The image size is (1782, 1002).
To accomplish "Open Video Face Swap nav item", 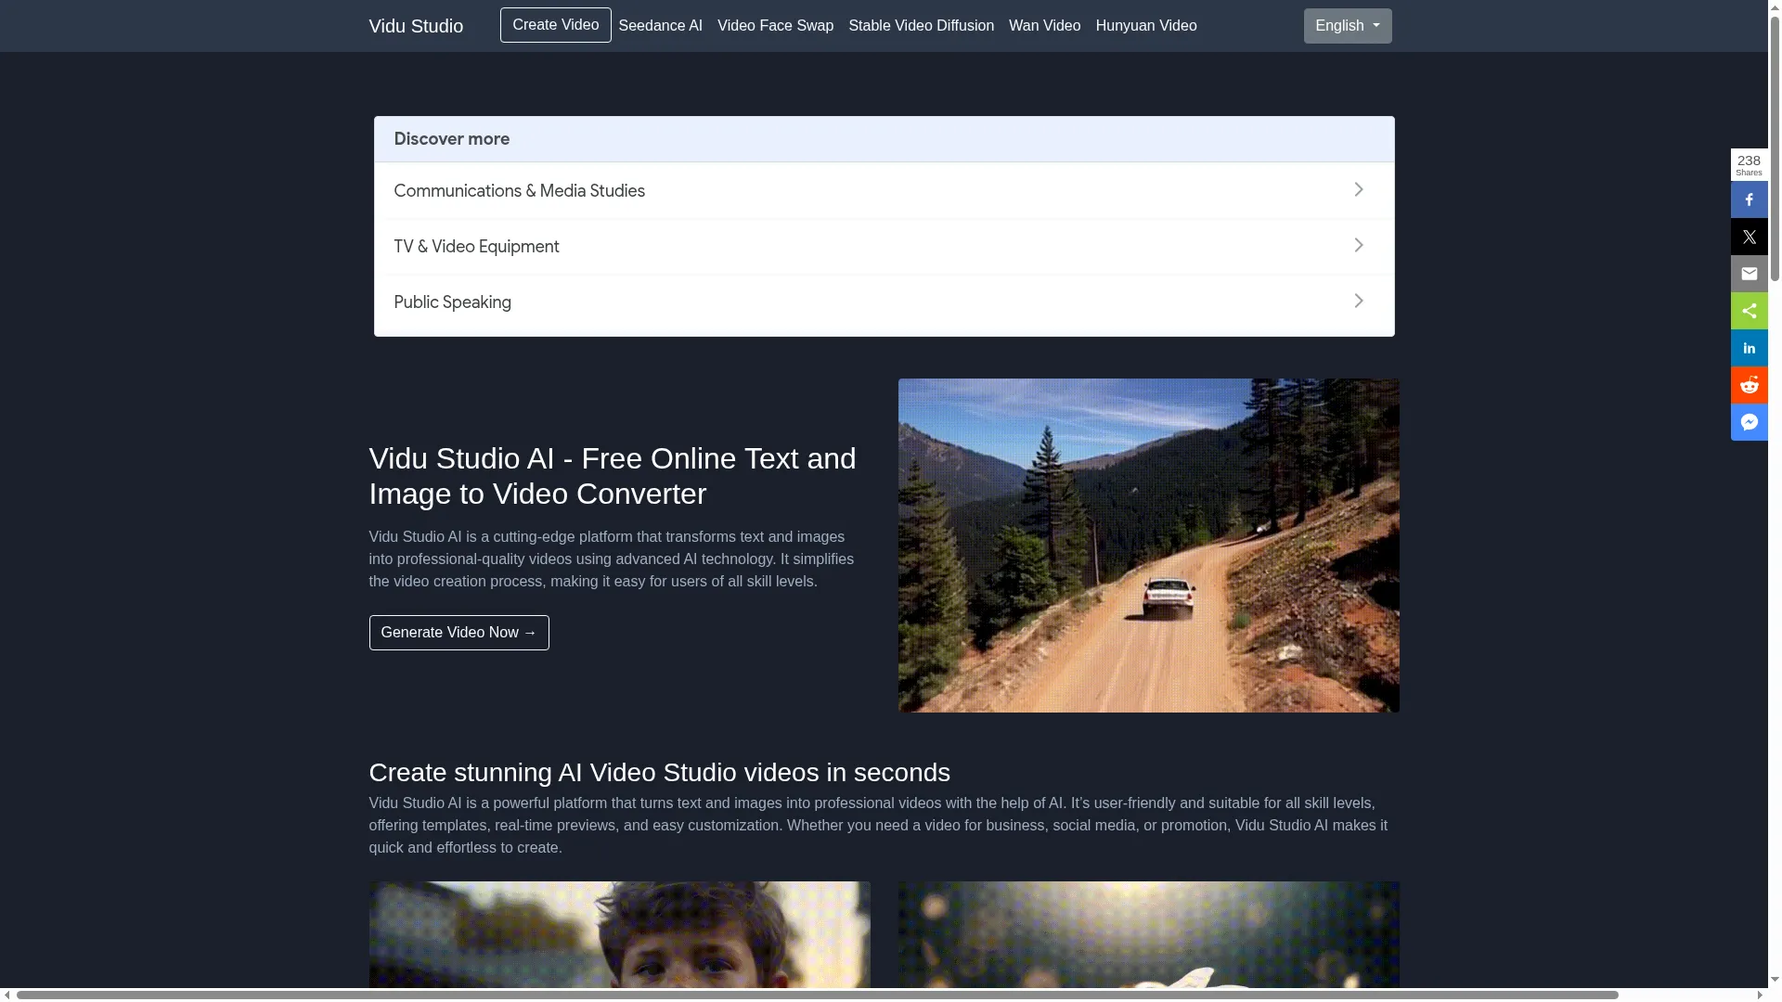I will 775,26.
